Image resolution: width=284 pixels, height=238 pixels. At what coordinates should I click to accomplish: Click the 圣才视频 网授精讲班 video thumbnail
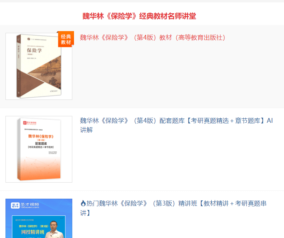39,219
